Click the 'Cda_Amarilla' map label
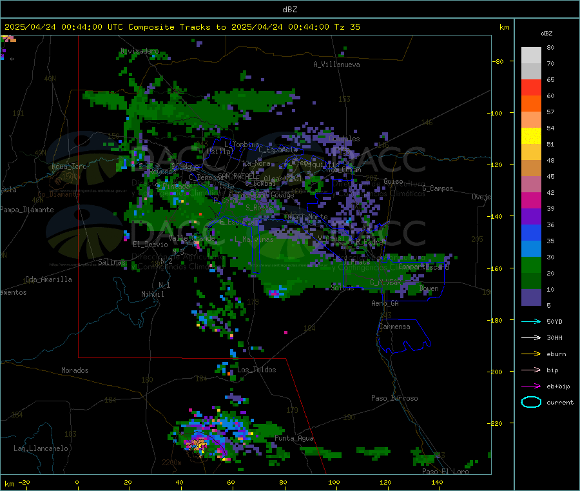The image size is (580, 491). tap(48, 279)
